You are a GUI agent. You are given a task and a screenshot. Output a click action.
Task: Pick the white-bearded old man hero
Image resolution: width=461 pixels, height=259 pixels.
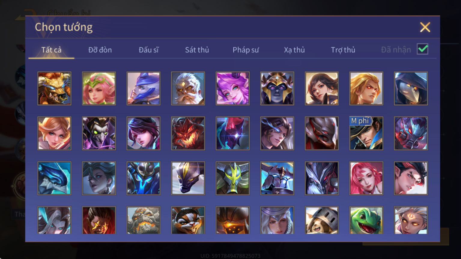pos(188,89)
